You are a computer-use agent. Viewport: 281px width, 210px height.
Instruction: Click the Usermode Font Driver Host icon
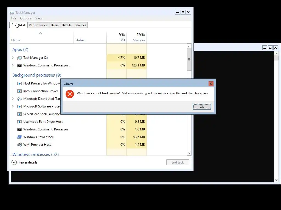(x=19, y=122)
